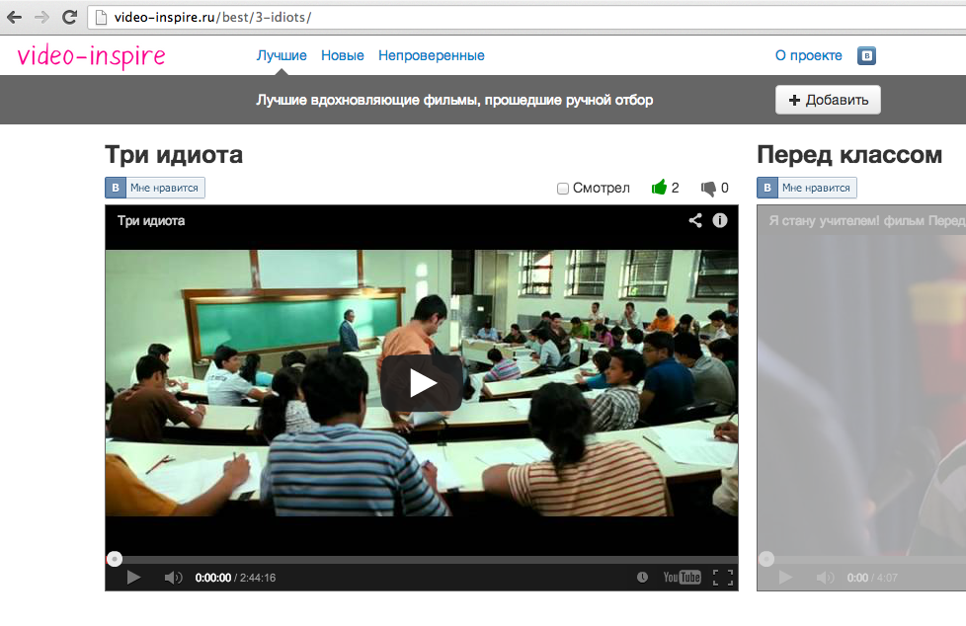
Task: Open the Перед классом title heading
Action: pos(848,155)
